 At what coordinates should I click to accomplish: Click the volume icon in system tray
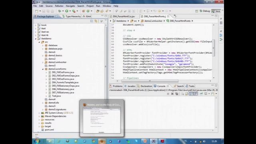coord(204,141)
